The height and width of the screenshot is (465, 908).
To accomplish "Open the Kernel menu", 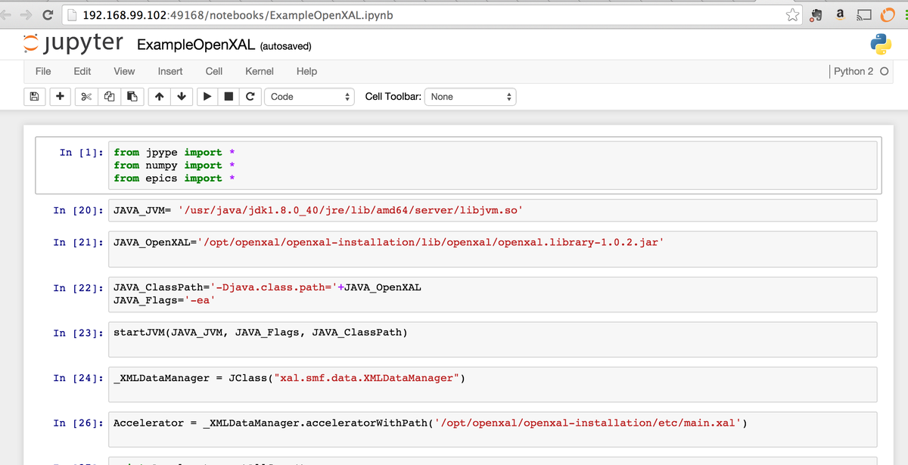I will [x=260, y=71].
